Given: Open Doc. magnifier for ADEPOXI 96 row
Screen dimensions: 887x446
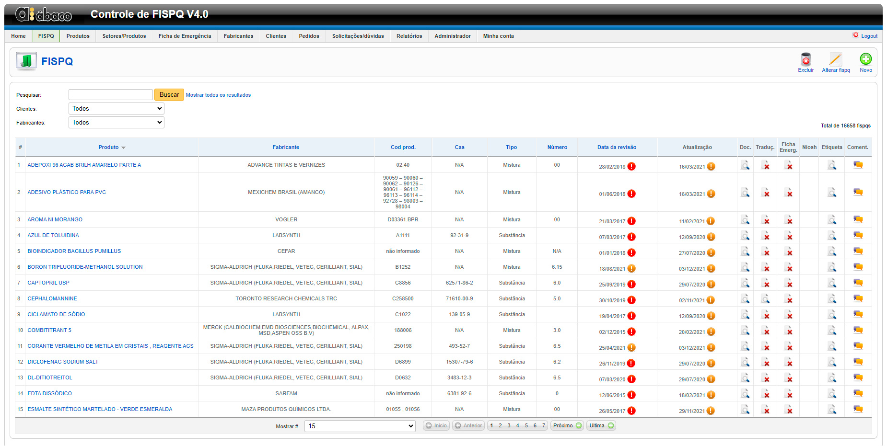Looking at the screenshot, I should pyautogui.click(x=745, y=165).
